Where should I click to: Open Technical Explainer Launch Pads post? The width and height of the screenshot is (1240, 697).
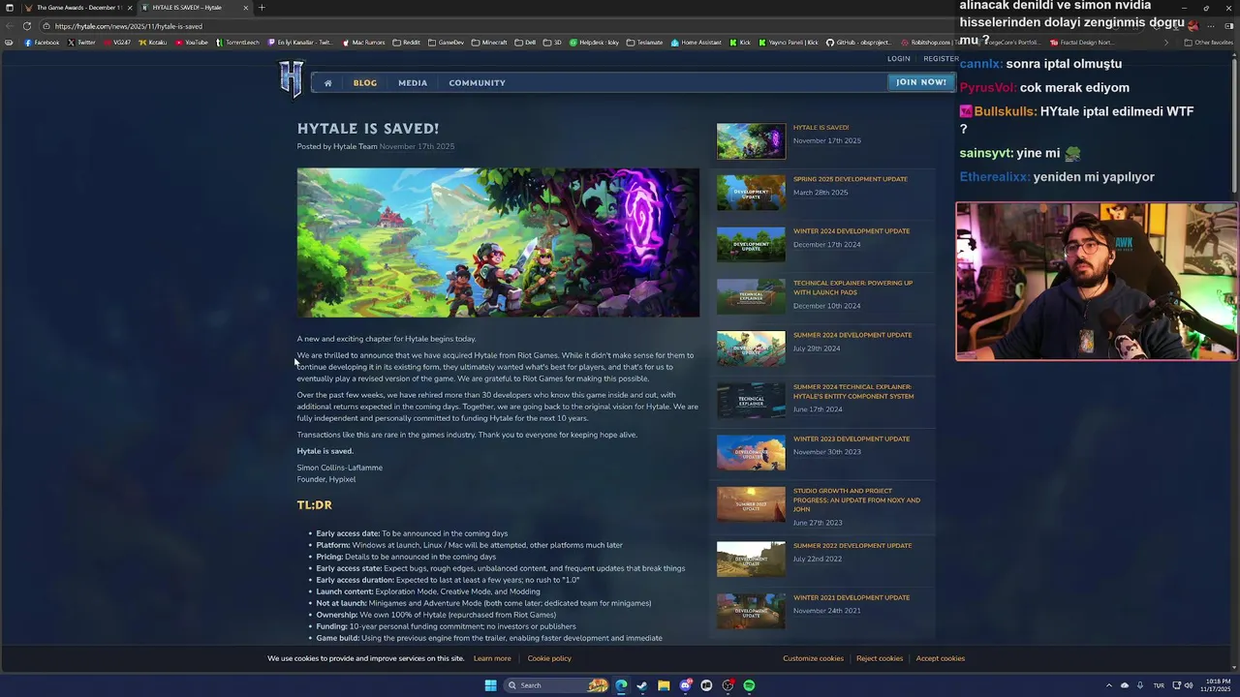852,288
